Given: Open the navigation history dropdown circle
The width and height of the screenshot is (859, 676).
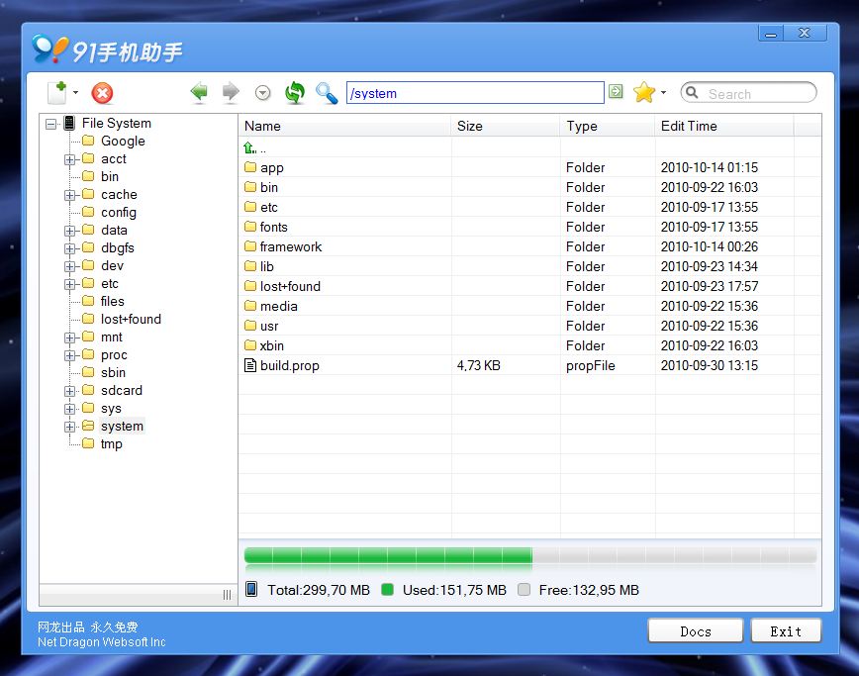Looking at the screenshot, I should click(x=263, y=93).
